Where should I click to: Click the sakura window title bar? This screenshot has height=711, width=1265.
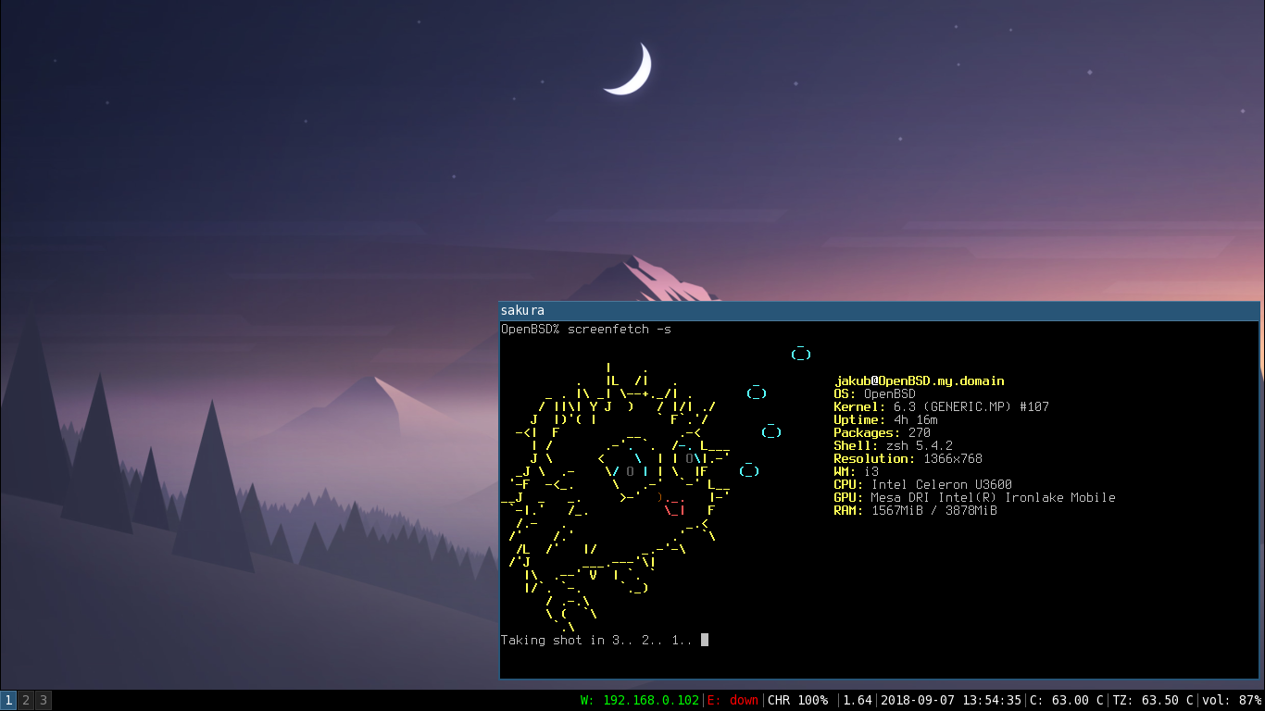(880, 310)
